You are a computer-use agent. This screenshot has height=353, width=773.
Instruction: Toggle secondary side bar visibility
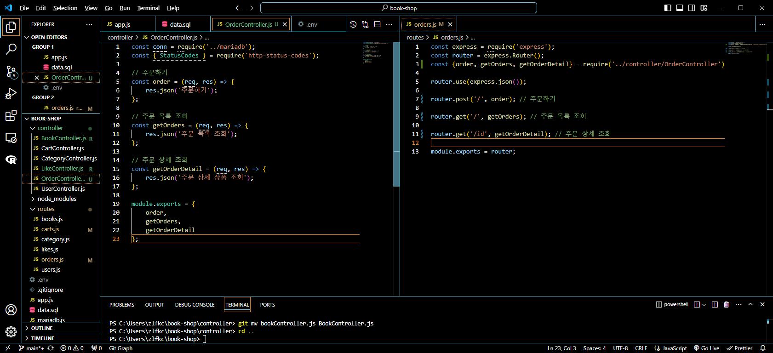[692, 8]
